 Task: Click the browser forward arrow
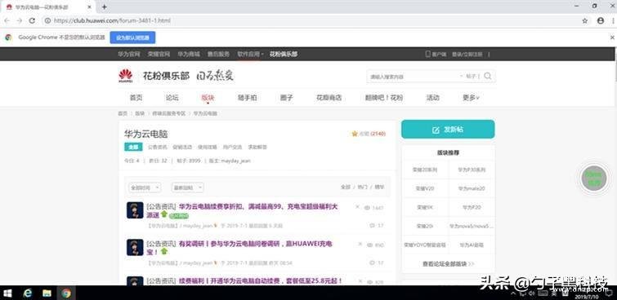20,20
